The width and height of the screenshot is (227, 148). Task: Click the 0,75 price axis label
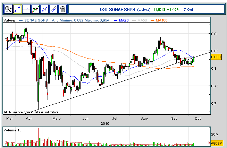[215, 86]
